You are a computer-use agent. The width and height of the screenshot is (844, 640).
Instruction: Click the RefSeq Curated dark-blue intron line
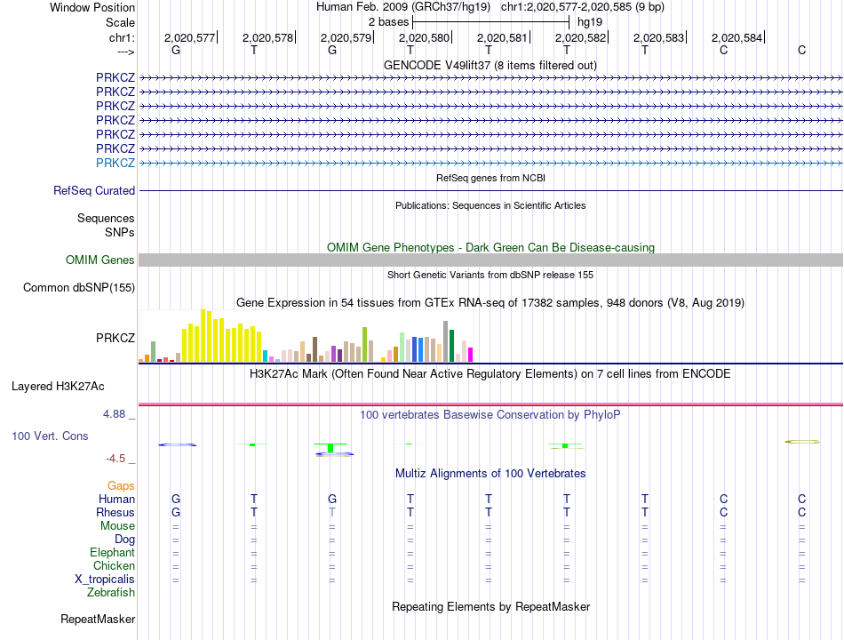click(490, 191)
